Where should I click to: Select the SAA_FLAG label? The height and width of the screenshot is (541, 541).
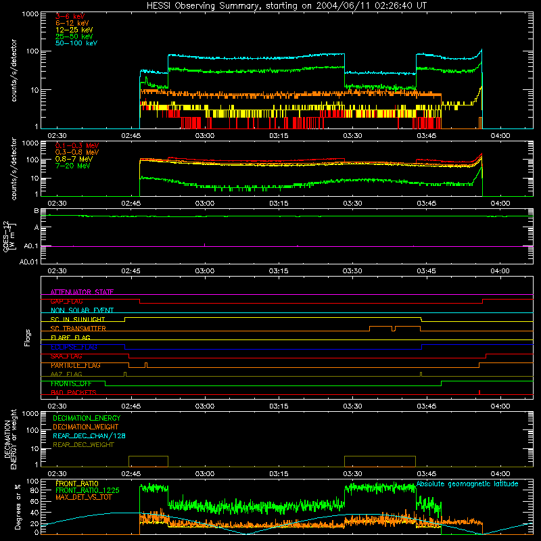pos(66,356)
